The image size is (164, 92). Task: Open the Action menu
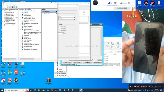[7, 5]
